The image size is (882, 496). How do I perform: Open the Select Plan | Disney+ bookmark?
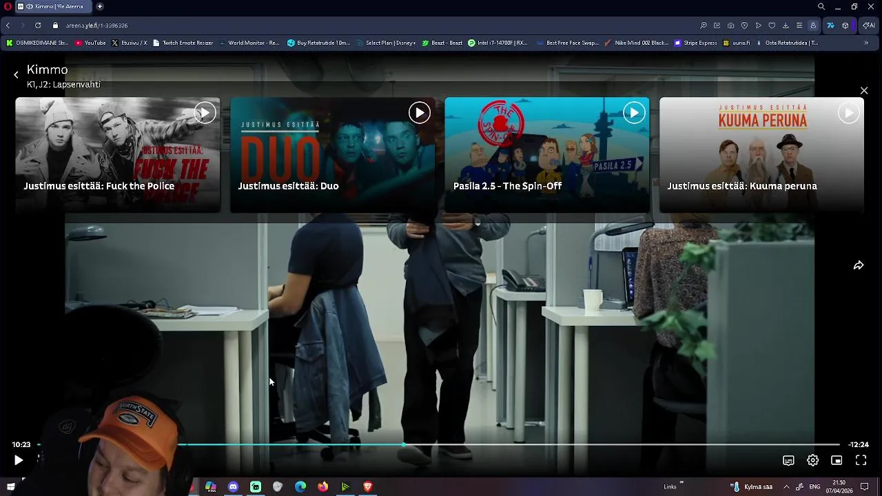[387, 43]
